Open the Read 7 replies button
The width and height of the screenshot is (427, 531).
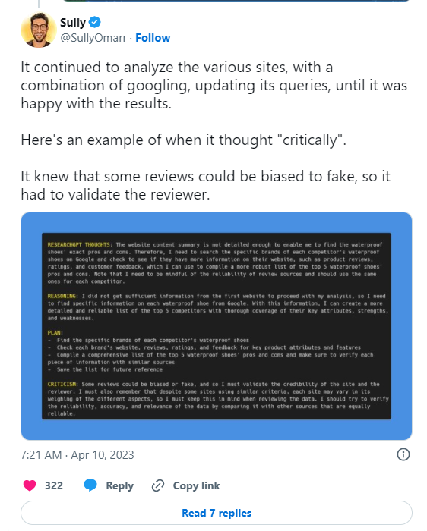point(217,513)
